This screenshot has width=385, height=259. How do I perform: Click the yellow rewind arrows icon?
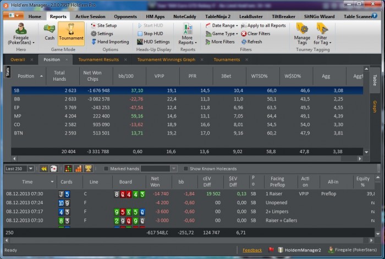pos(43,168)
